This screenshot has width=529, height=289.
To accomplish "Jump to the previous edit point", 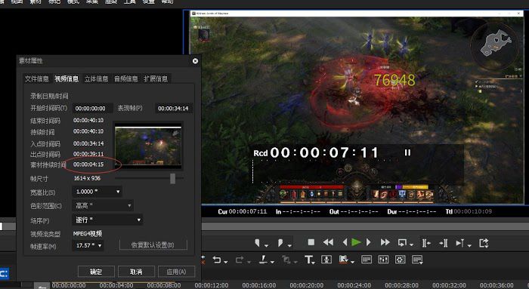I will pos(426,243).
